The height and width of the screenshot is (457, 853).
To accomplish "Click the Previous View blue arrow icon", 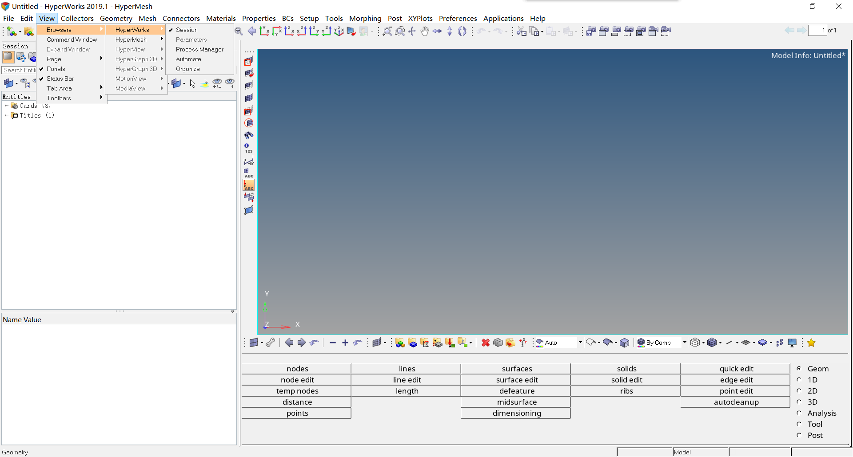I will tap(252, 31).
